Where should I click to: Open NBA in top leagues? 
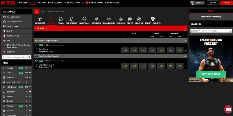pos(17,41)
